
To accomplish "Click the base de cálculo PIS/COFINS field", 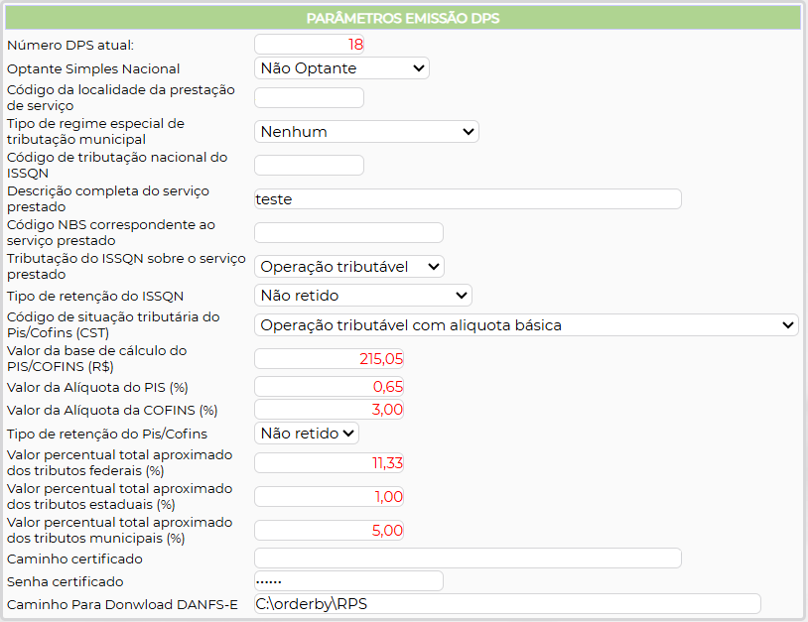I will [x=330, y=359].
